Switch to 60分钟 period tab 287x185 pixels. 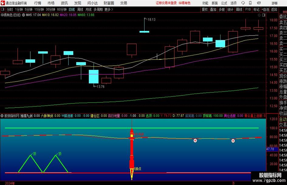[62, 9]
